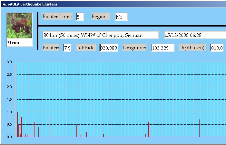
Task: Open the Menu button below the picture
Action: (x=19, y=43)
